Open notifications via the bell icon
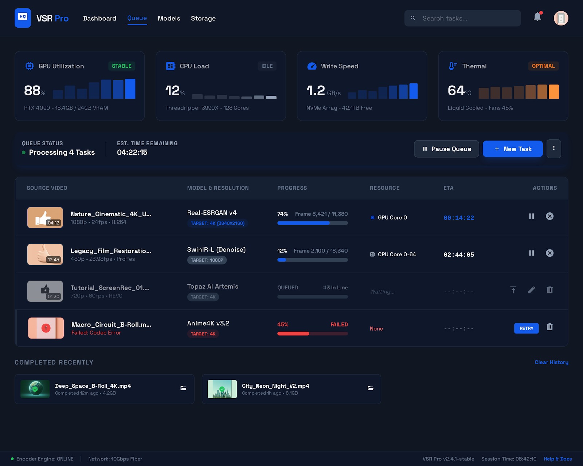 tap(537, 16)
